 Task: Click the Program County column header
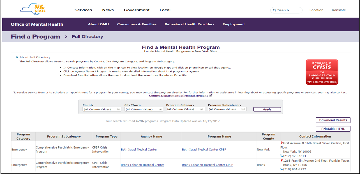click(268, 137)
